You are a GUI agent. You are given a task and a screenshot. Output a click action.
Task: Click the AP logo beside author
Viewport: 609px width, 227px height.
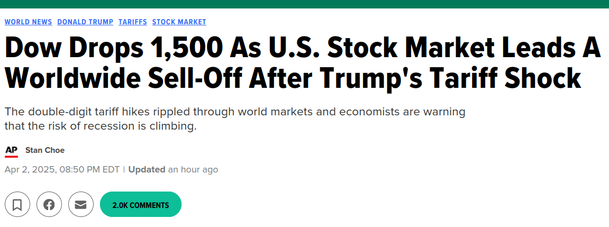point(11,151)
